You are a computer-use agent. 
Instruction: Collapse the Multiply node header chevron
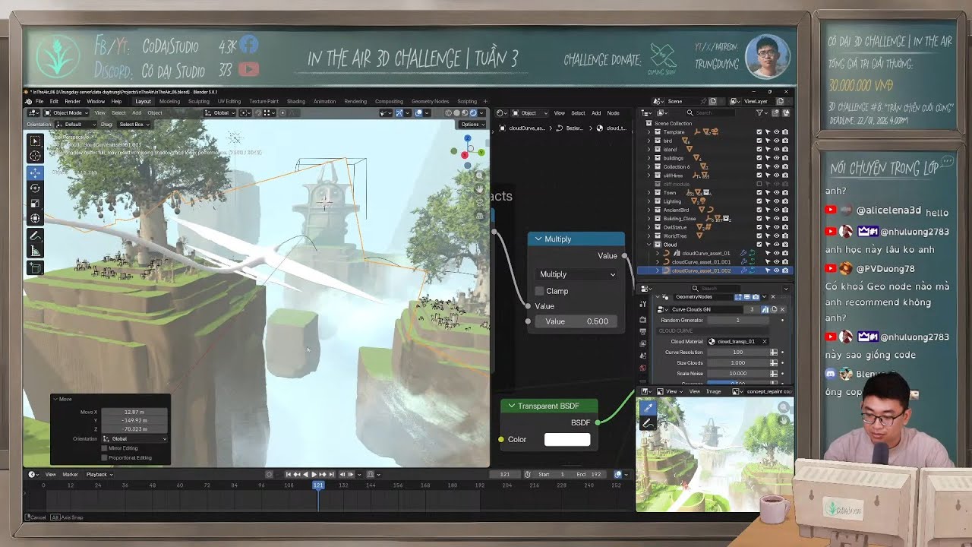(538, 239)
